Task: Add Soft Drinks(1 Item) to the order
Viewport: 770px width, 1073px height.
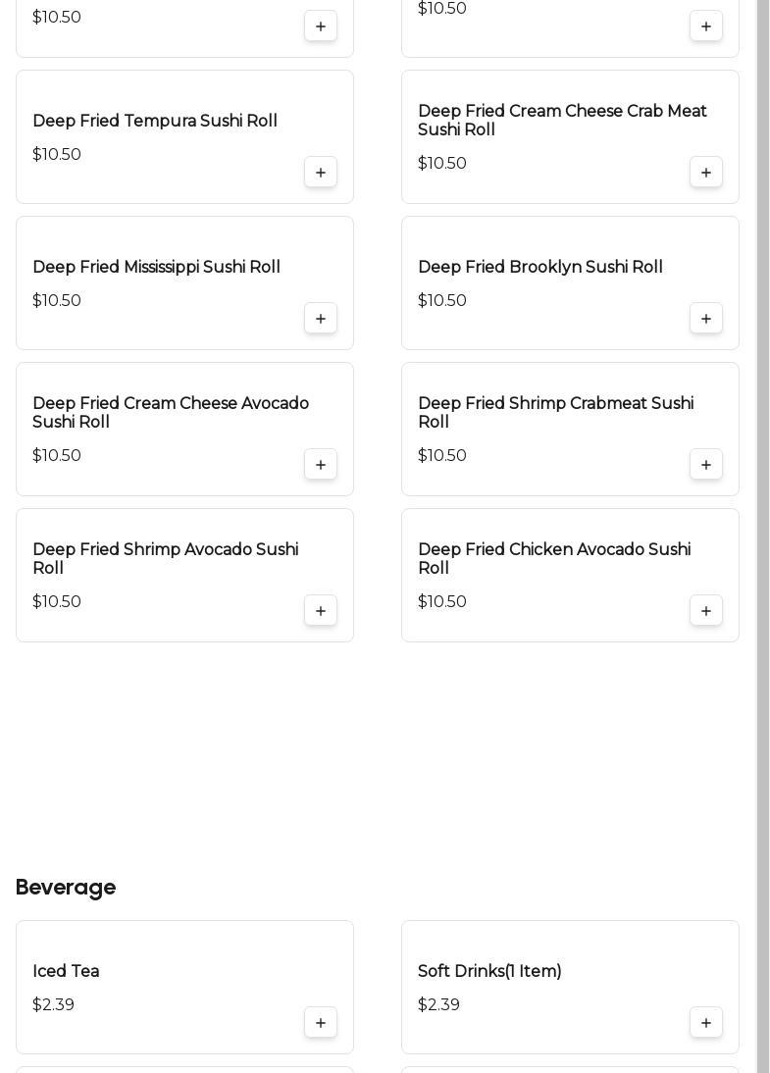Action: 706,1023
